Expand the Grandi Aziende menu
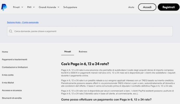The image size is (180, 104). (x=49, y=7)
